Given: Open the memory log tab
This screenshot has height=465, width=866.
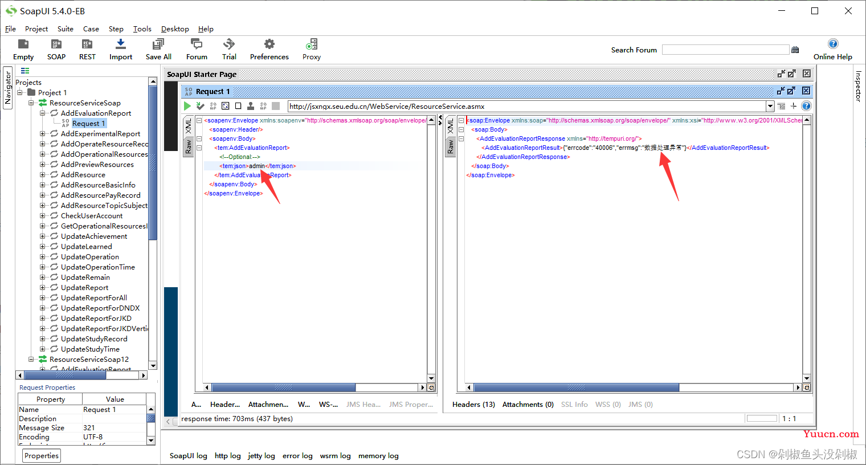Looking at the screenshot, I should click(x=378, y=455).
